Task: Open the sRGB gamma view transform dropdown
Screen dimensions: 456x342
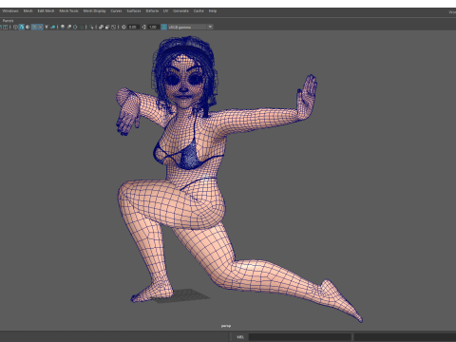Action: (190, 28)
